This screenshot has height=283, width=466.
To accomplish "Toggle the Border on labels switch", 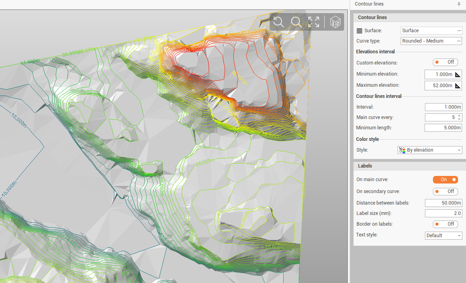I will [x=445, y=224].
